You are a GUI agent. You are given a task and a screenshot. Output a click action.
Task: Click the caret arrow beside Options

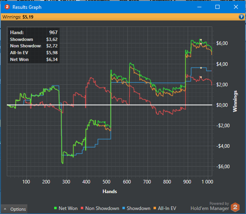tap(5, 209)
